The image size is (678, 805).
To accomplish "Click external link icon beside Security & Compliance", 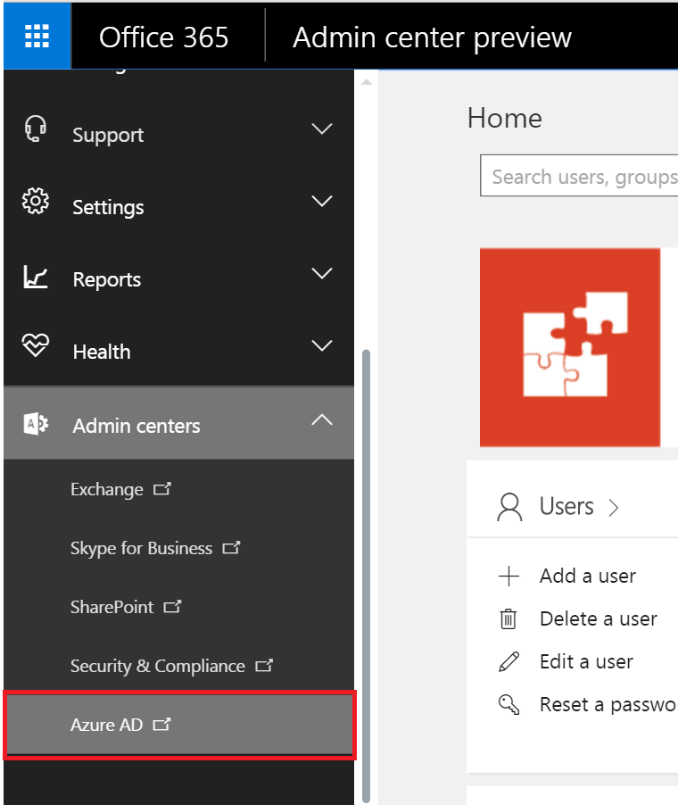I will click(x=264, y=666).
